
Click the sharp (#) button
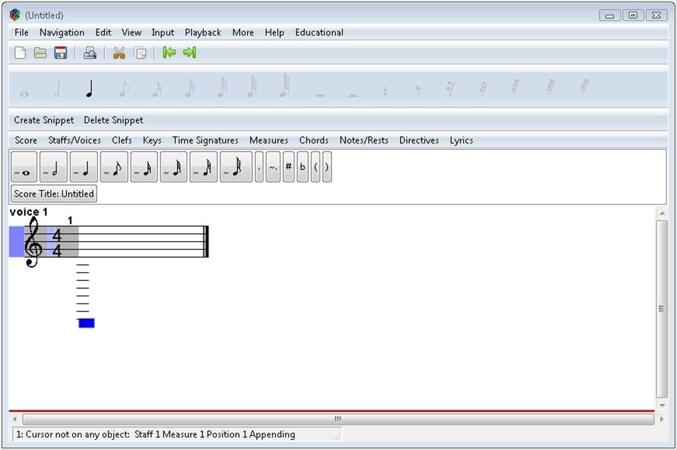289,167
